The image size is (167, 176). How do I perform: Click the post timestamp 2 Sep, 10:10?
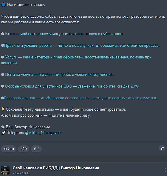21,173
